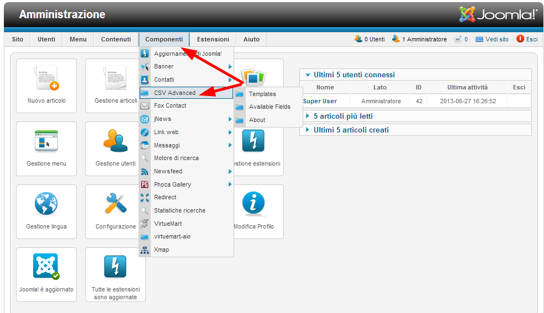Open Modifica Profilo info icon
Image resolution: width=544 pixels, height=313 pixels.
253,203
